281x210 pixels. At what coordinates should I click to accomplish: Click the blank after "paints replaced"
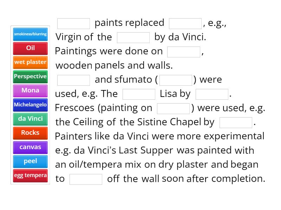[185, 23]
